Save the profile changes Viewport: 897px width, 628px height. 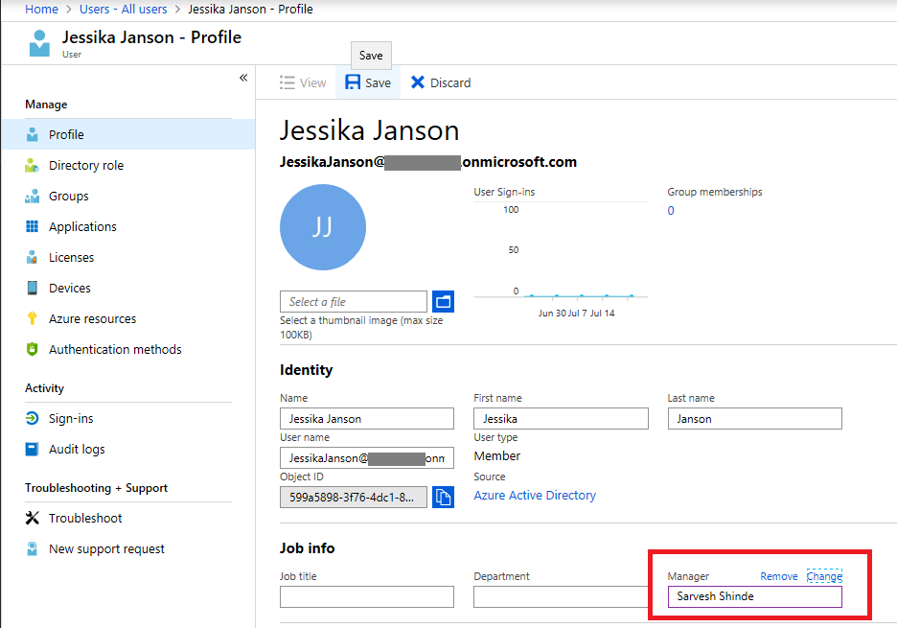tap(367, 82)
